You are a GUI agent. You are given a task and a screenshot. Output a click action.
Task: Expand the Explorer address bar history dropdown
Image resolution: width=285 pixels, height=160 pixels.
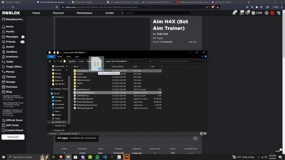point(146,61)
